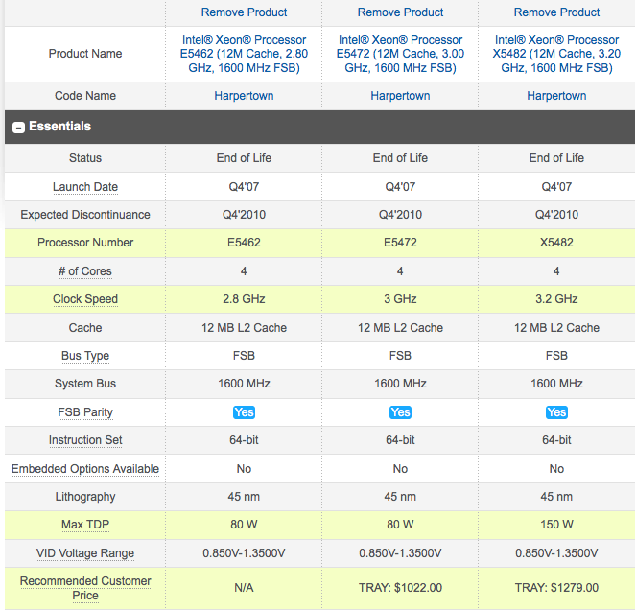This screenshot has height=610, width=636.
Task: Click the N/A price cell for E5462
Action: tap(244, 588)
